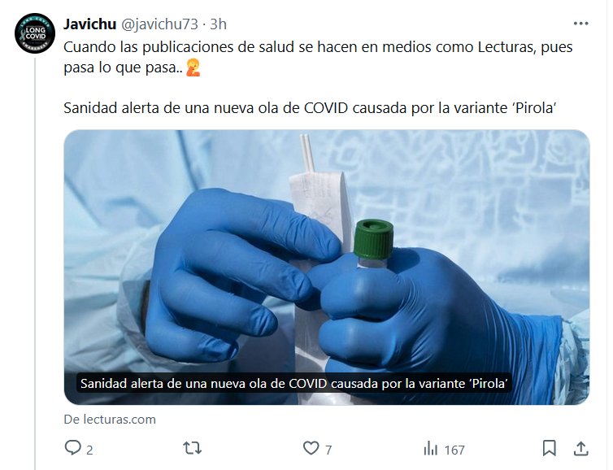This screenshot has width=613, height=470.
Task: Click the card headline caption about Pirola
Action: tap(294, 383)
